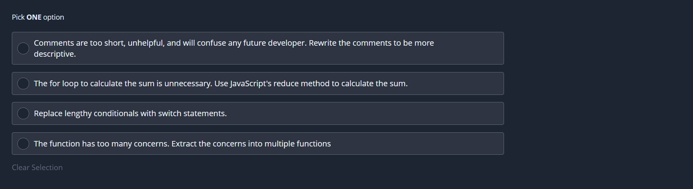Choose the radio button for the reduce method answer

(23, 83)
